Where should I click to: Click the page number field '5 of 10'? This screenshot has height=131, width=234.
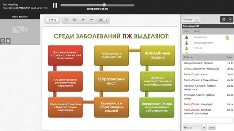(52, 20)
